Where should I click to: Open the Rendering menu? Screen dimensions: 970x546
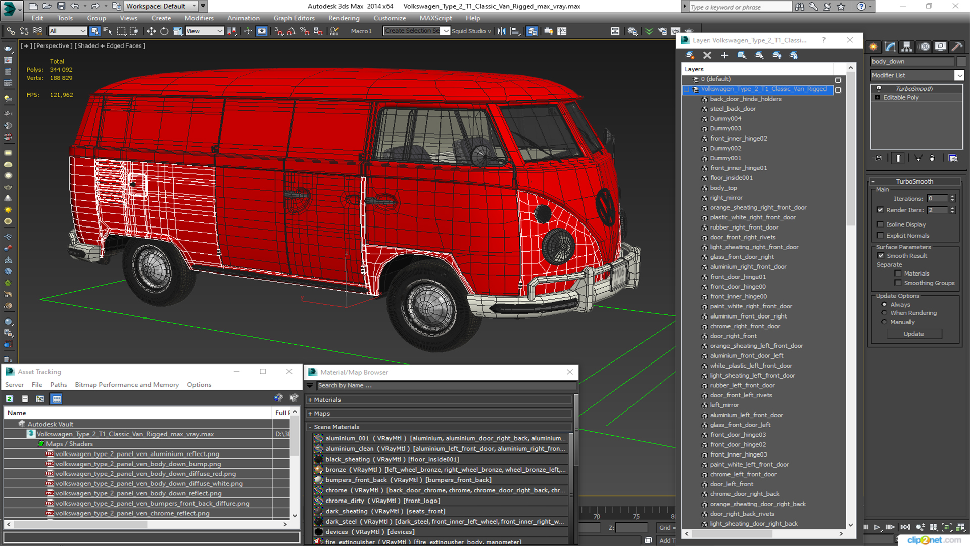tap(344, 18)
